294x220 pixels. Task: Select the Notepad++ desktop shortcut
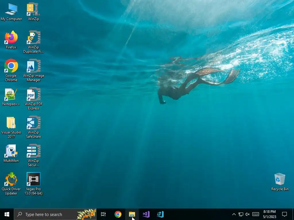[x=11, y=97]
